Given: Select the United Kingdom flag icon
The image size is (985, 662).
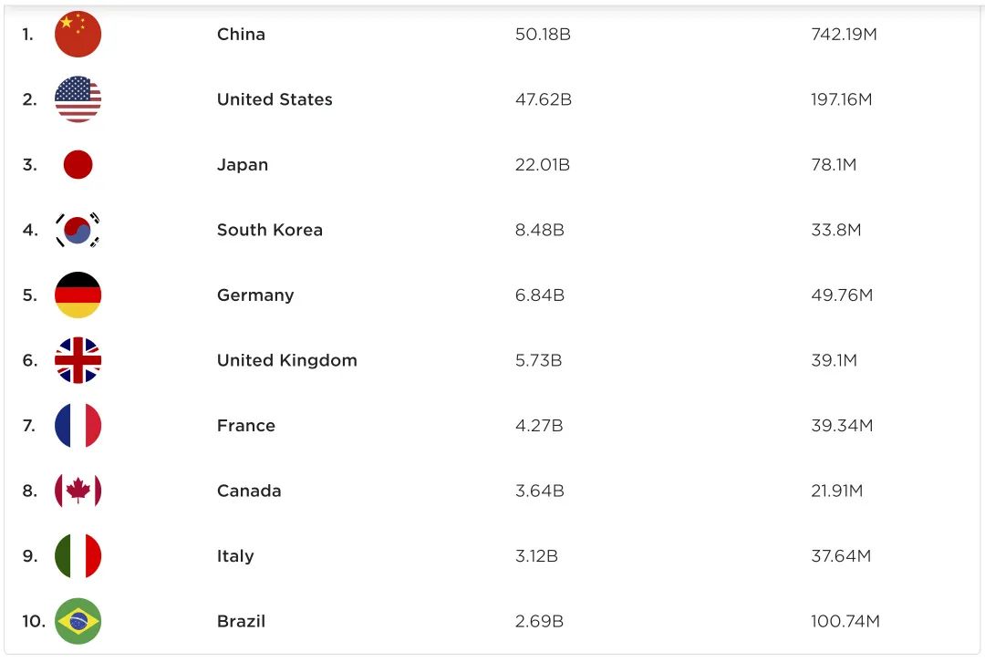Looking at the screenshot, I should pos(78,360).
